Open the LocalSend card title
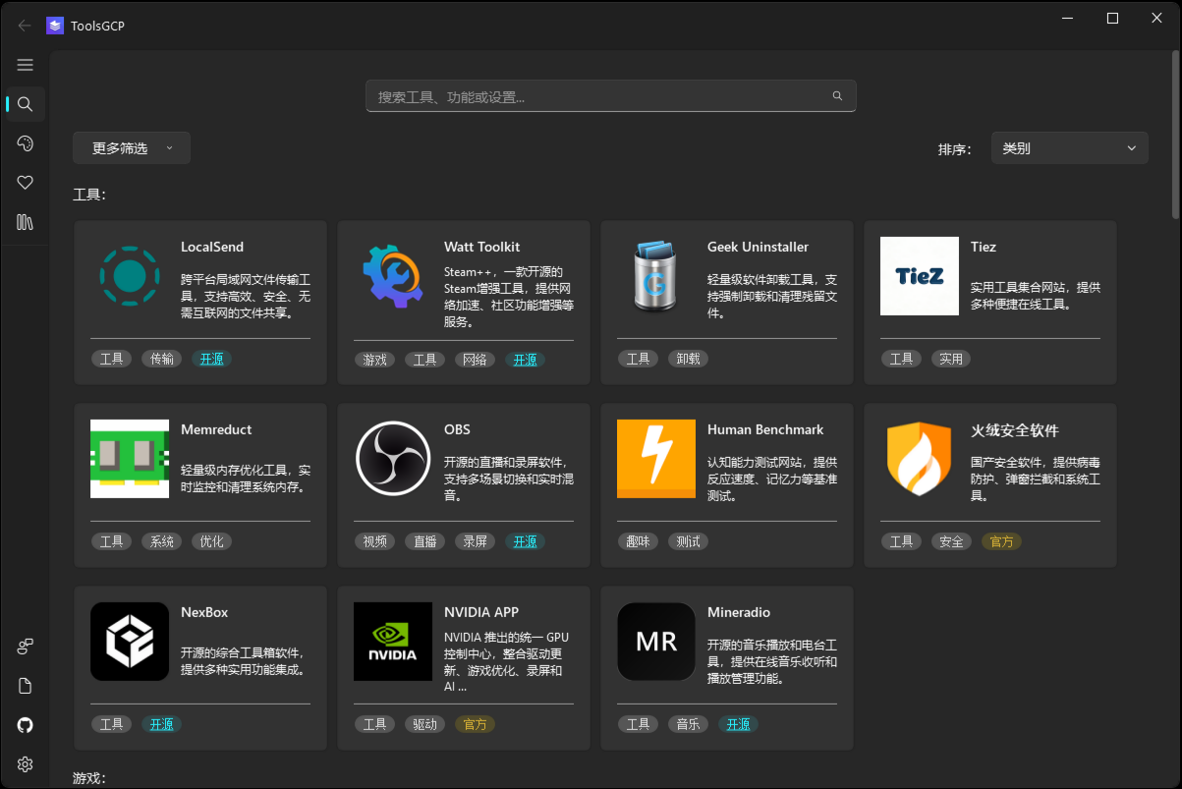This screenshot has width=1182, height=789. pyautogui.click(x=212, y=247)
